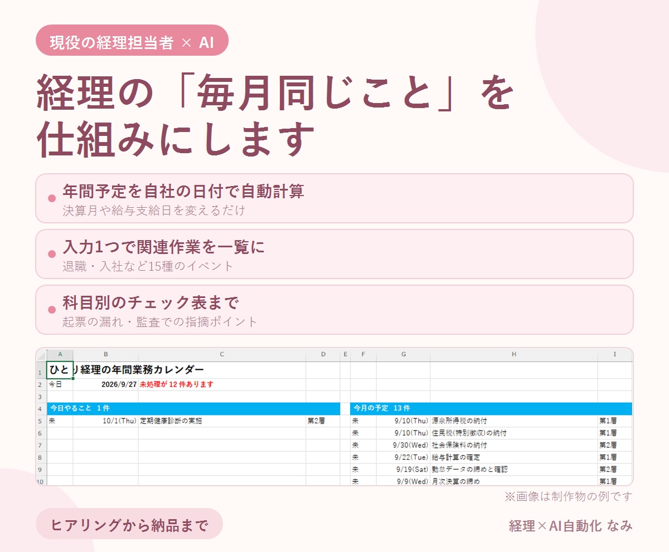Click the 今日 label cell
This screenshot has height=552, width=669.
56,384
